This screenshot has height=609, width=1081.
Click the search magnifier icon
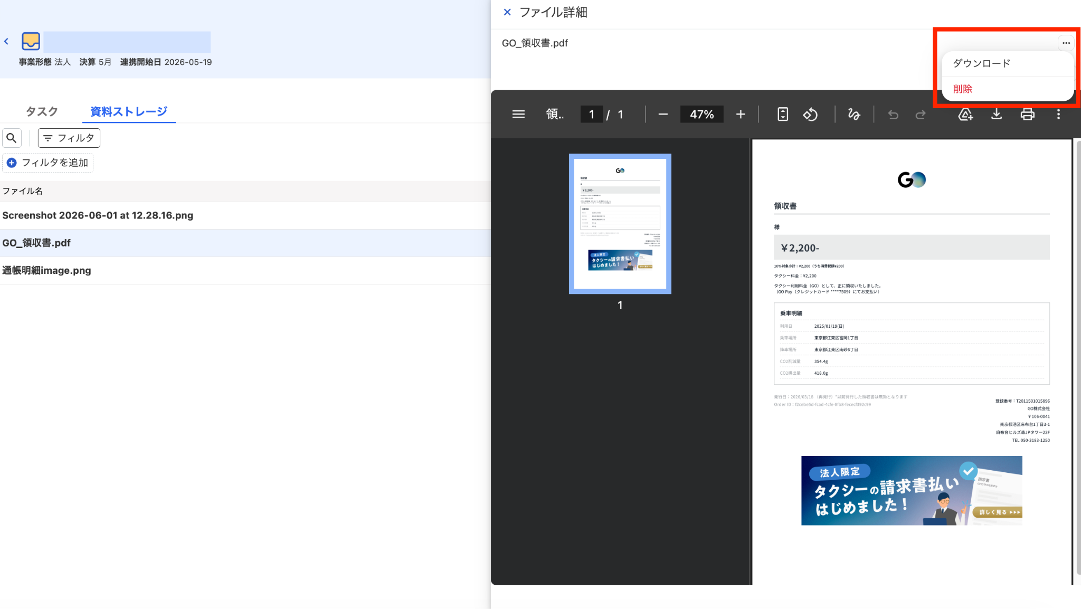tap(12, 138)
